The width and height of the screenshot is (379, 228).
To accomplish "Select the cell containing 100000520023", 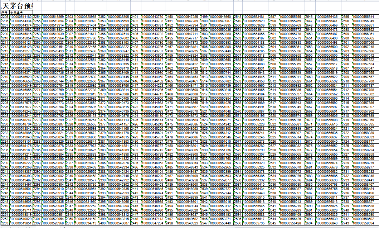I will (x=53, y=43).
